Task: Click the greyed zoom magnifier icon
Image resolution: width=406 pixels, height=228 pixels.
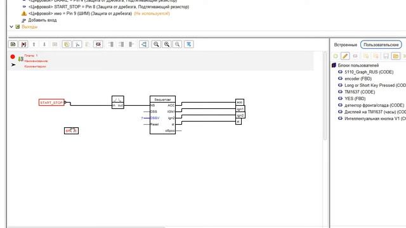Action: pyautogui.click(x=177, y=44)
